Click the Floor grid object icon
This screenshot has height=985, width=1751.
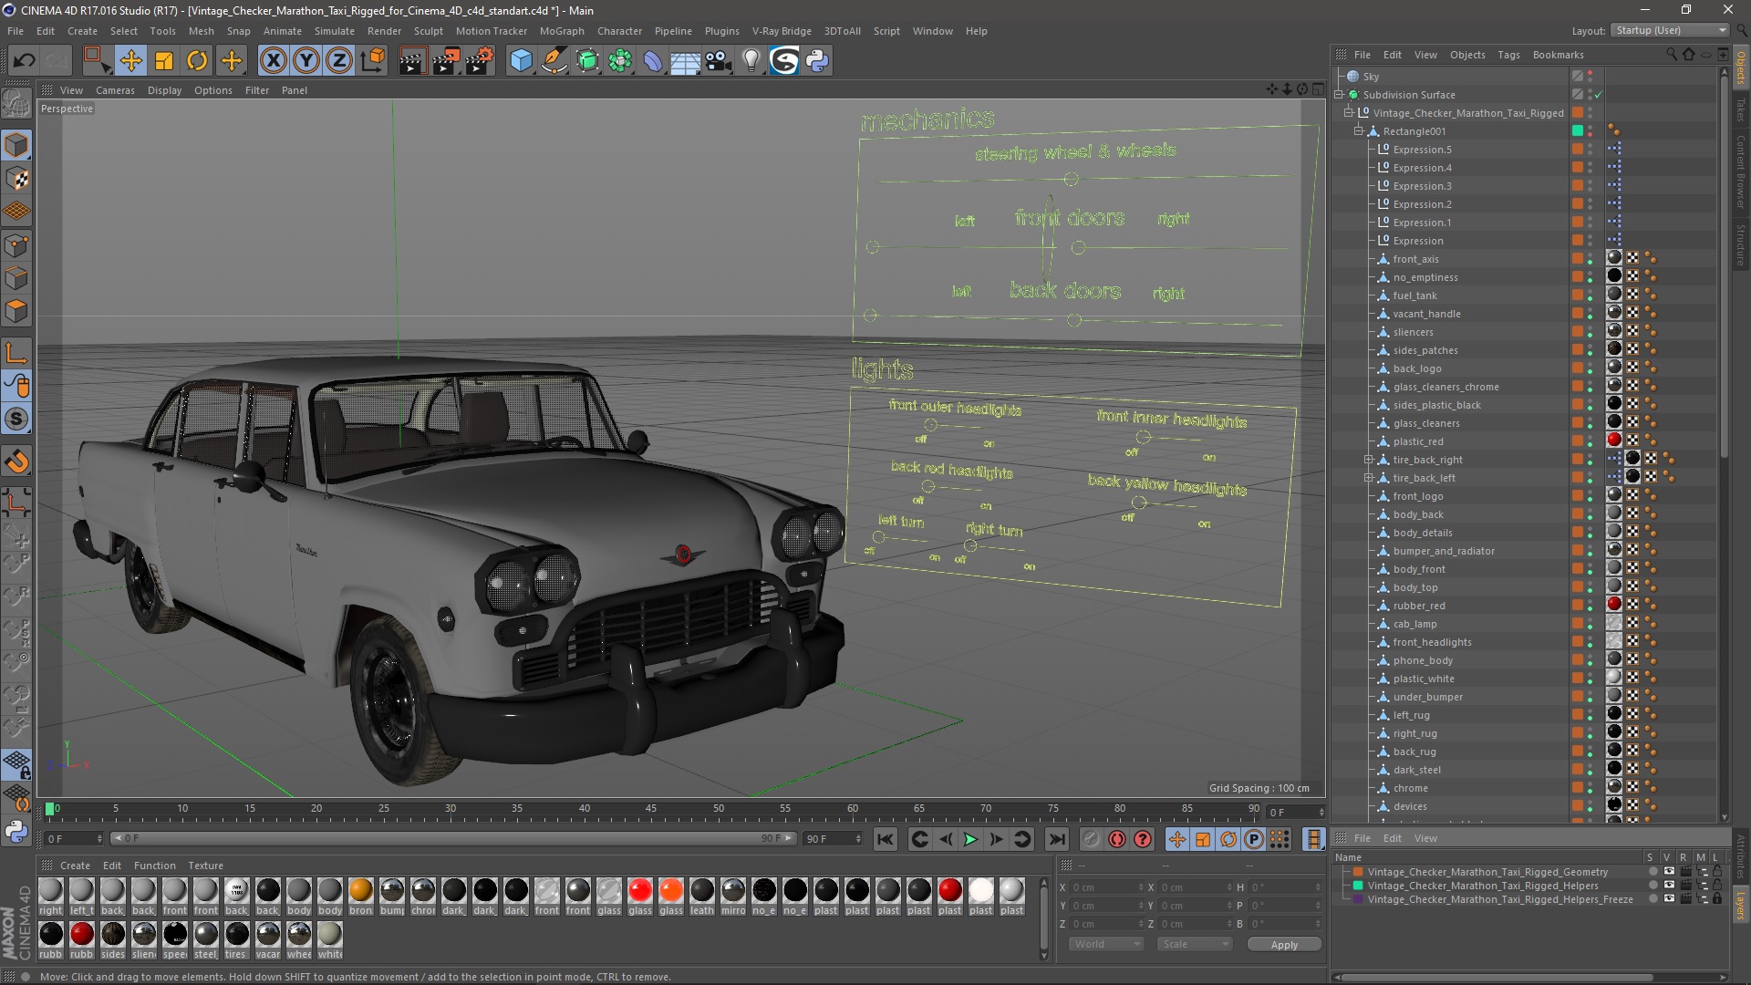[686, 61]
